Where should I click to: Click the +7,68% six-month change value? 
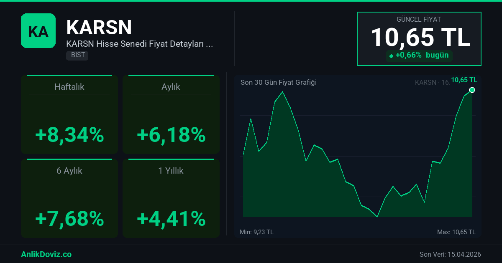point(69,218)
